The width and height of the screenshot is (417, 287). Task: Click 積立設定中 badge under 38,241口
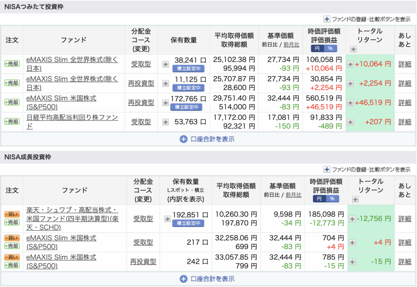[188, 68]
